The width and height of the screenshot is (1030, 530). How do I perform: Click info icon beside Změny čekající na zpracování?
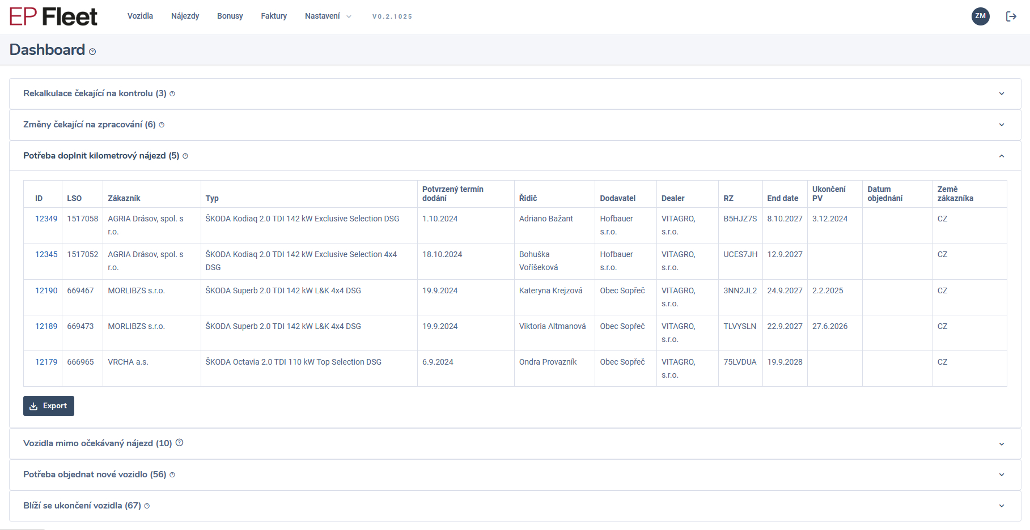pyautogui.click(x=162, y=125)
